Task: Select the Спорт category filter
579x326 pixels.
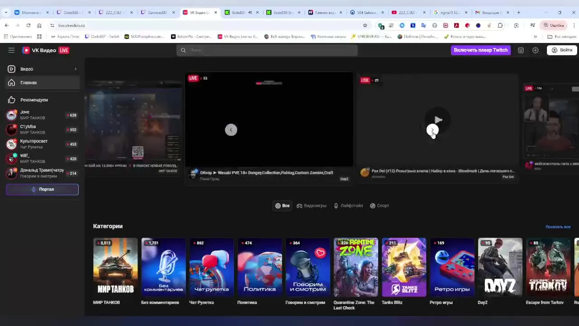Action: coord(380,206)
